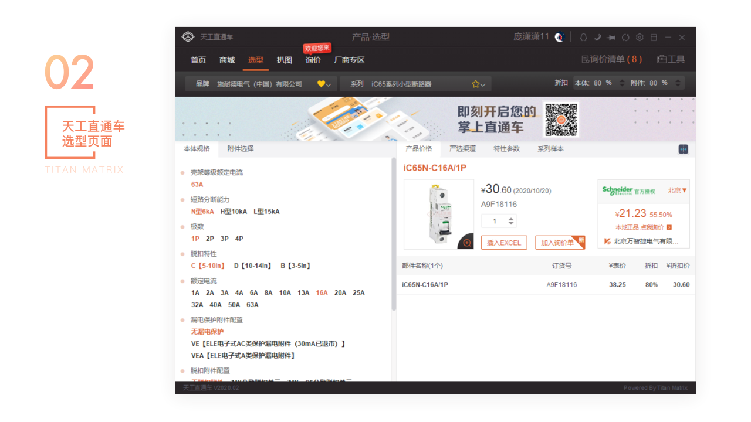
Task: Open the 品牌 brand dropdown chevron
Action: pos(329,85)
